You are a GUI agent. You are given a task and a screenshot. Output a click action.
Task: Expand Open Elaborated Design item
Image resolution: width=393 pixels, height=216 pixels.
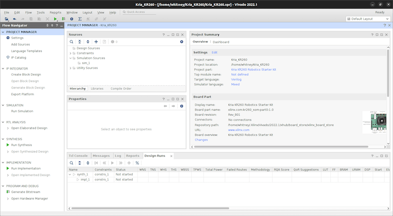tap(7, 128)
